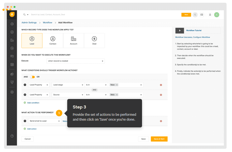Open the Accounts building sidebar icon
232x152 pixels.
click(12, 40)
